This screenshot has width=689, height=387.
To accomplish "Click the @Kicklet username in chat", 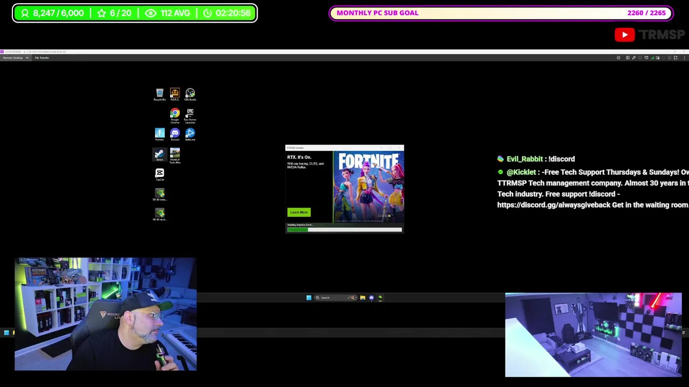I will point(521,172).
